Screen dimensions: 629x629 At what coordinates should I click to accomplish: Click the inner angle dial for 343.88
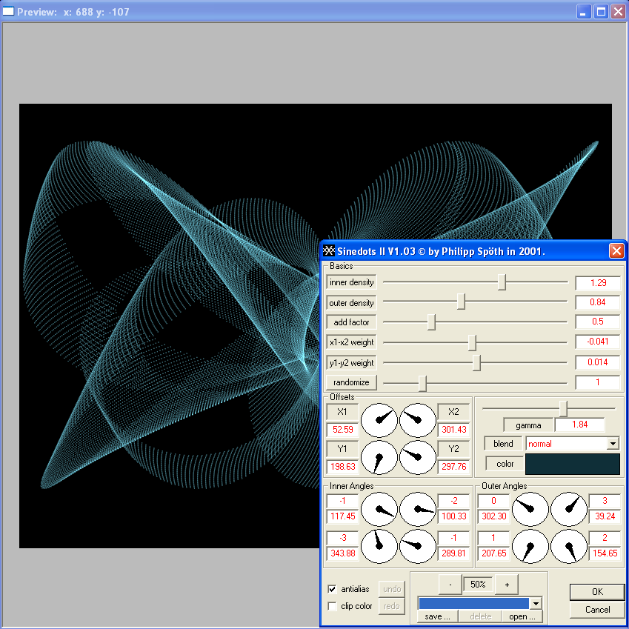pyautogui.click(x=379, y=546)
